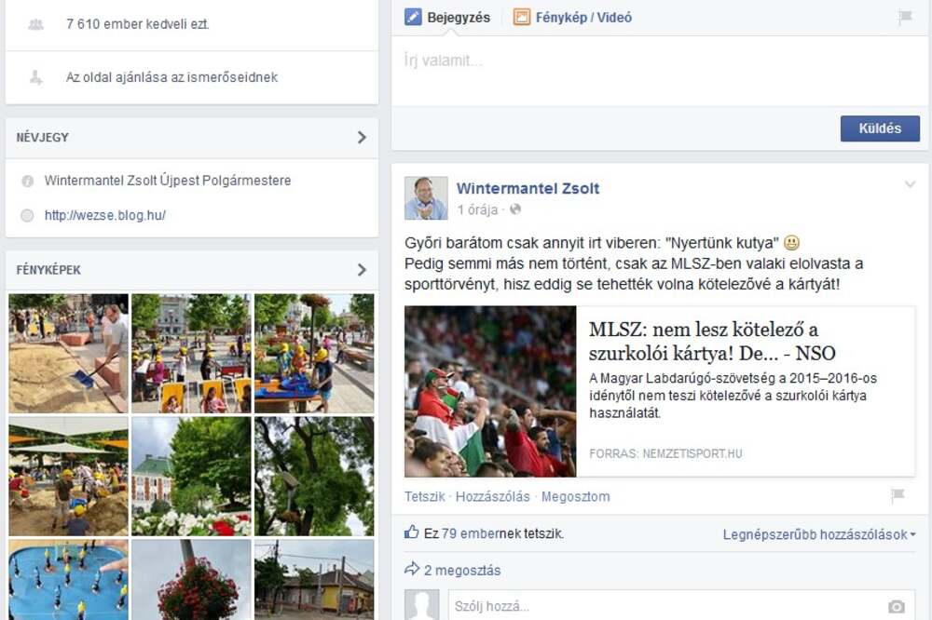The image size is (932, 620).
Task: Open the photo of sand play under shade sails
Action: (68, 477)
